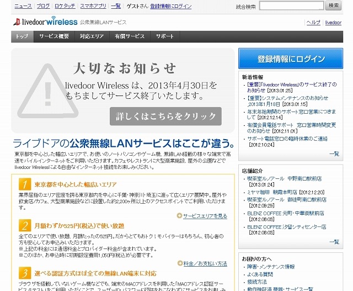Open the よくある質問 link
Screen dimensions: 353x291
pyautogui.click(x=260, y=274)
